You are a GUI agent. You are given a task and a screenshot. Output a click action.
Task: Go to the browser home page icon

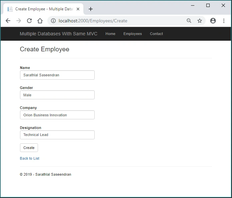(40, 21)
